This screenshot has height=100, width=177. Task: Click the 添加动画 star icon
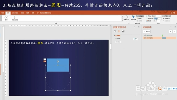(x=133, y=17)
